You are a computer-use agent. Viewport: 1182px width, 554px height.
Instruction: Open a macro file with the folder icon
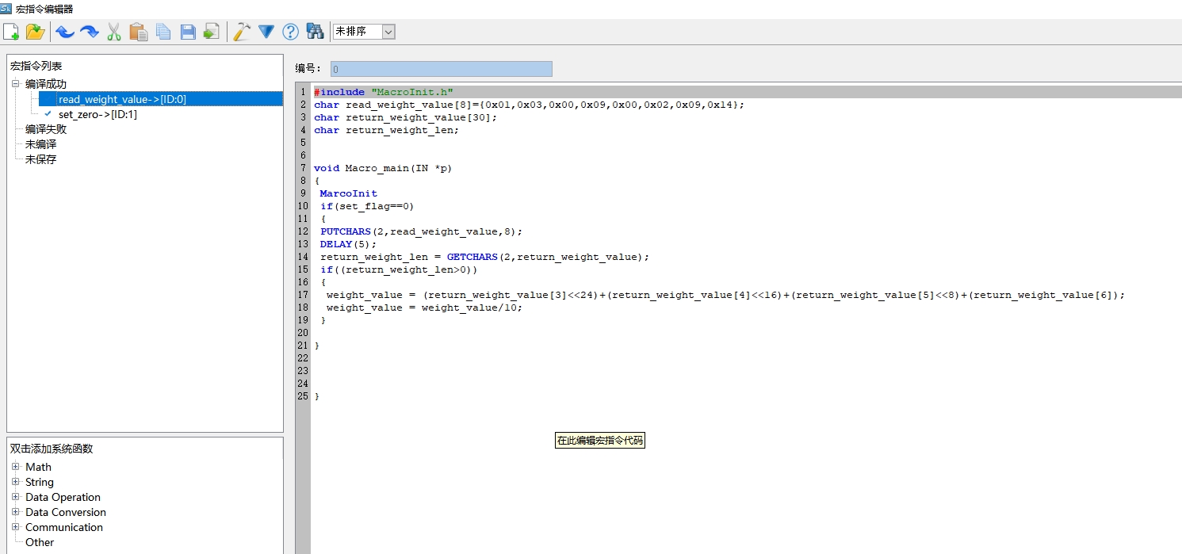tap(35, 32)
